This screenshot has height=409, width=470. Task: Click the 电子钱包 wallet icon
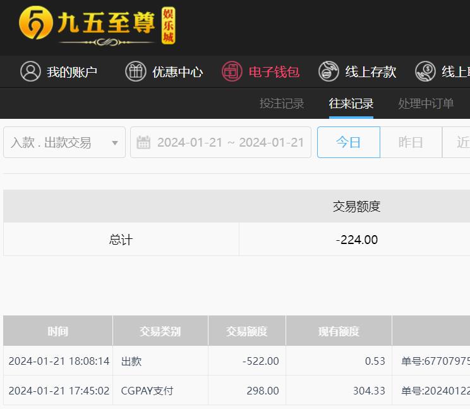[x=232, y=71]
